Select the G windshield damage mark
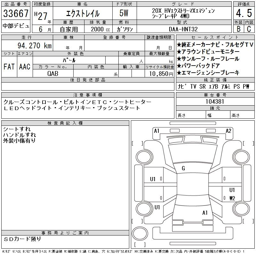256x256 pixels. tap(183, 168)
